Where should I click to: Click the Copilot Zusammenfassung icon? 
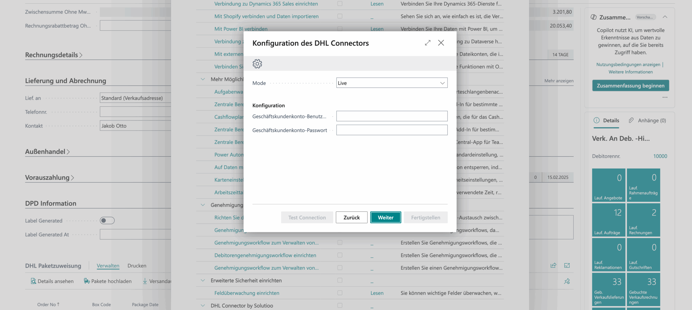point(594,17)
